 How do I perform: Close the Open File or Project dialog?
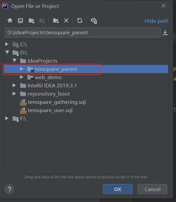[x=163, y=6]
